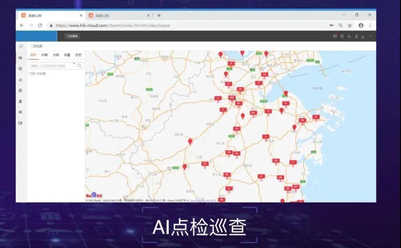Open a new browser tab with plus
The image size is (401, 248).
point(159,15)
